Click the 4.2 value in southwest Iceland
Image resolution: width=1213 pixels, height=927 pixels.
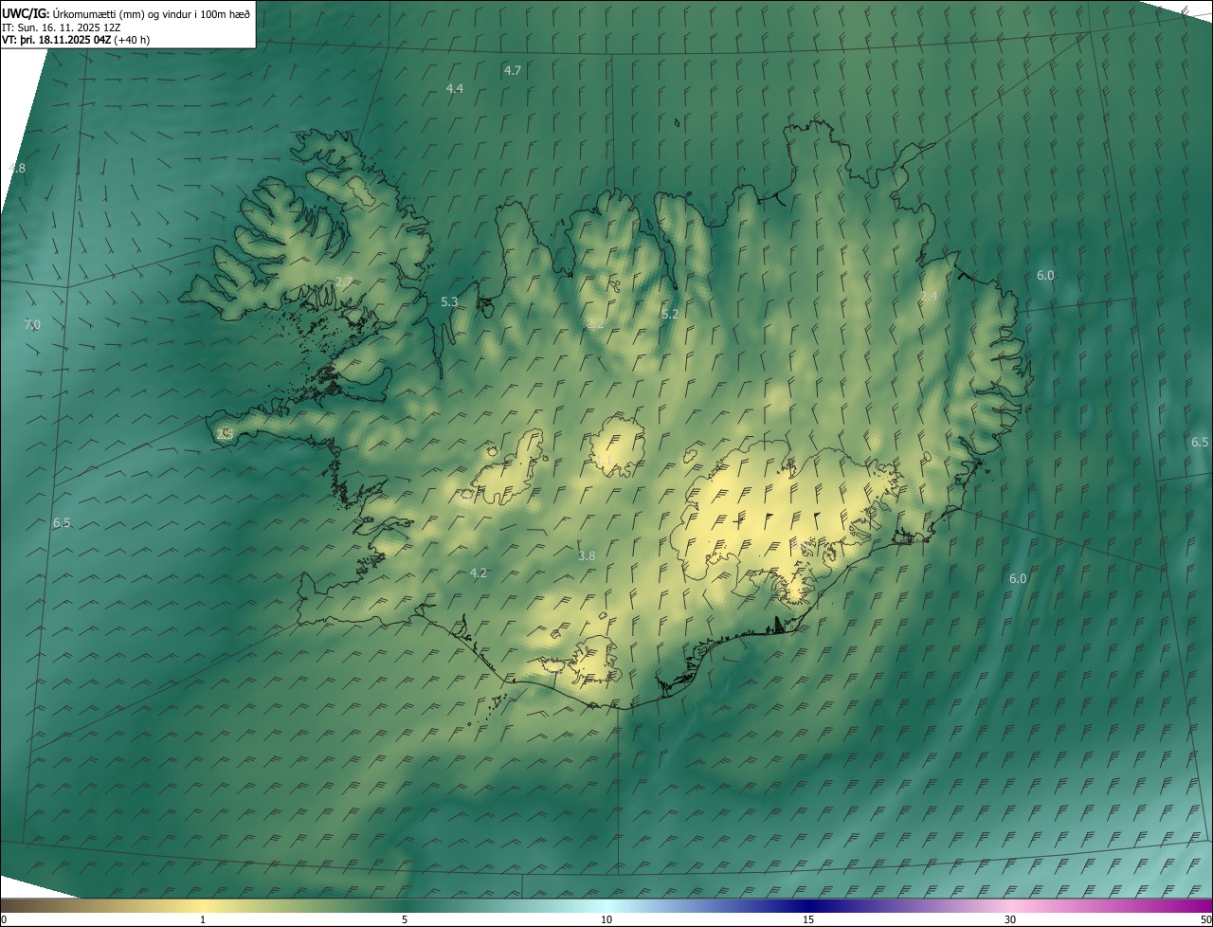[479, 573]
